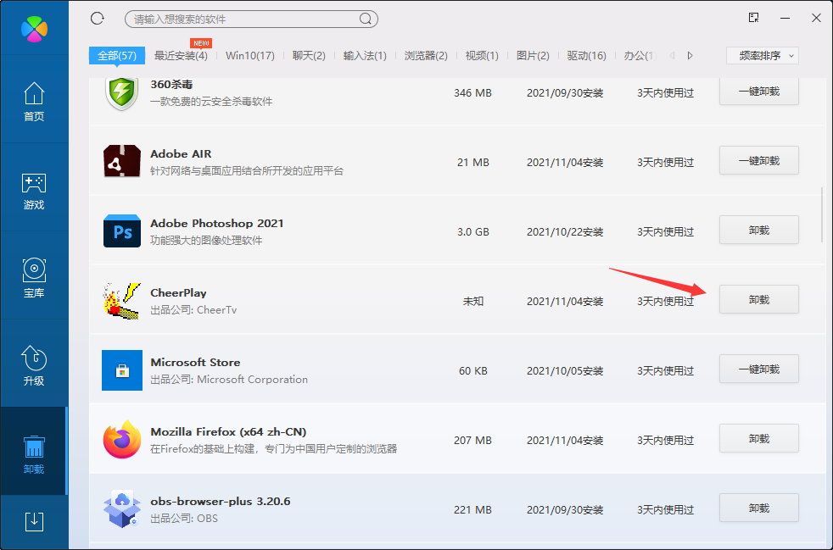Switch to the Win10(17) tab
Viewport: 833px width, 550px height.
(250, 55)
